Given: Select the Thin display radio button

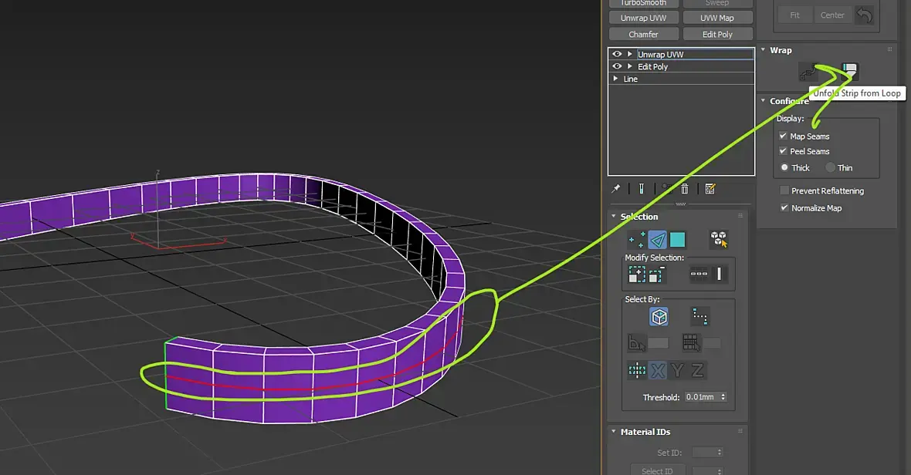Looking at the screenshot, I should point(831,168).
